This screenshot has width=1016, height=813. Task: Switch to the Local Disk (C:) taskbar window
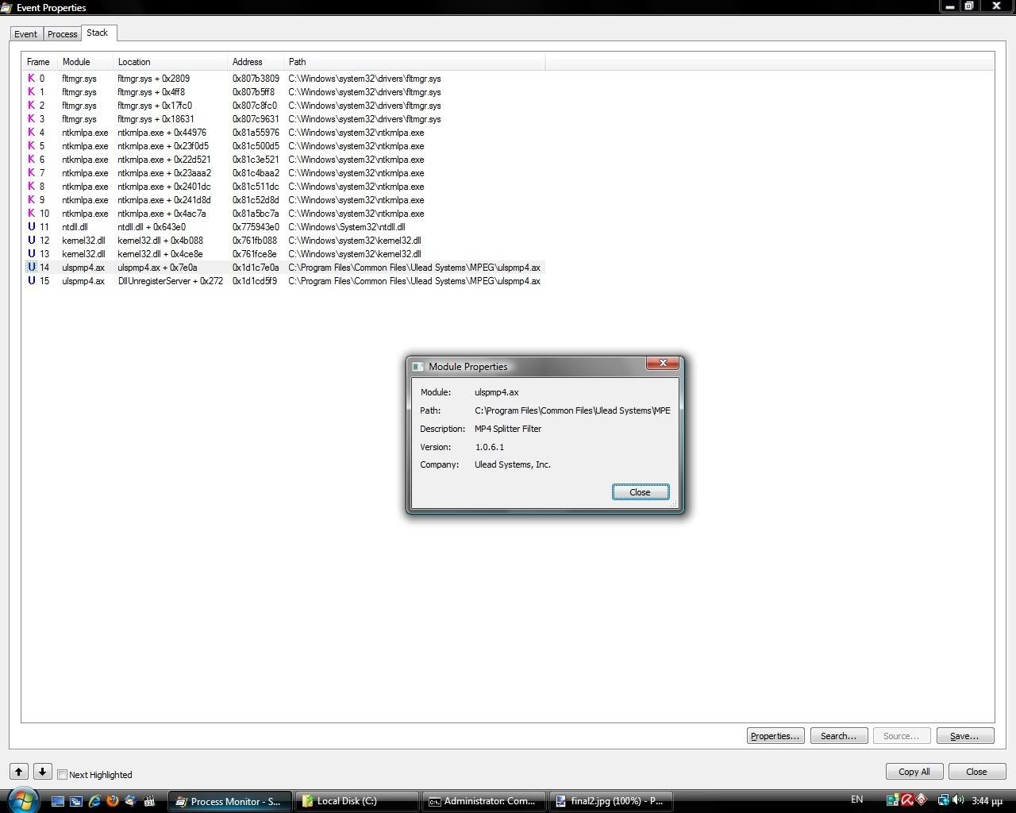(356, 801)
